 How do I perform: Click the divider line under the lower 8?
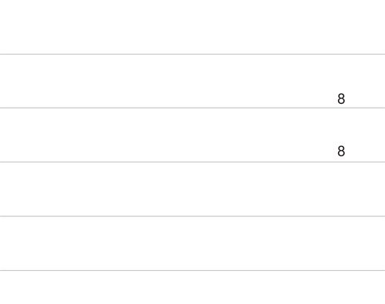pos(192,162)
